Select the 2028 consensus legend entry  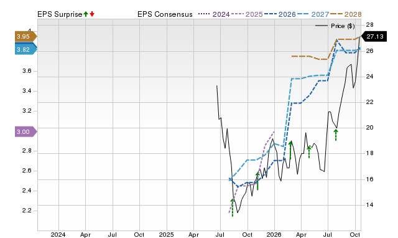[346, 14]
